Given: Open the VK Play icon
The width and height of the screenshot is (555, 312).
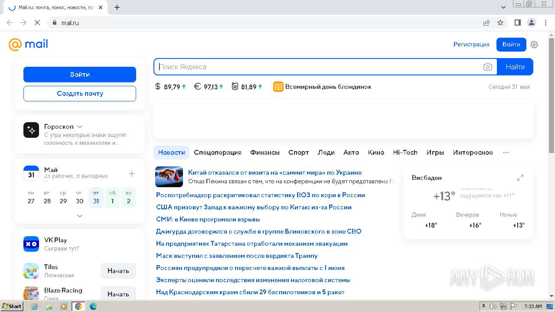Looking at the screenshot, I should (x=31, y=244).
